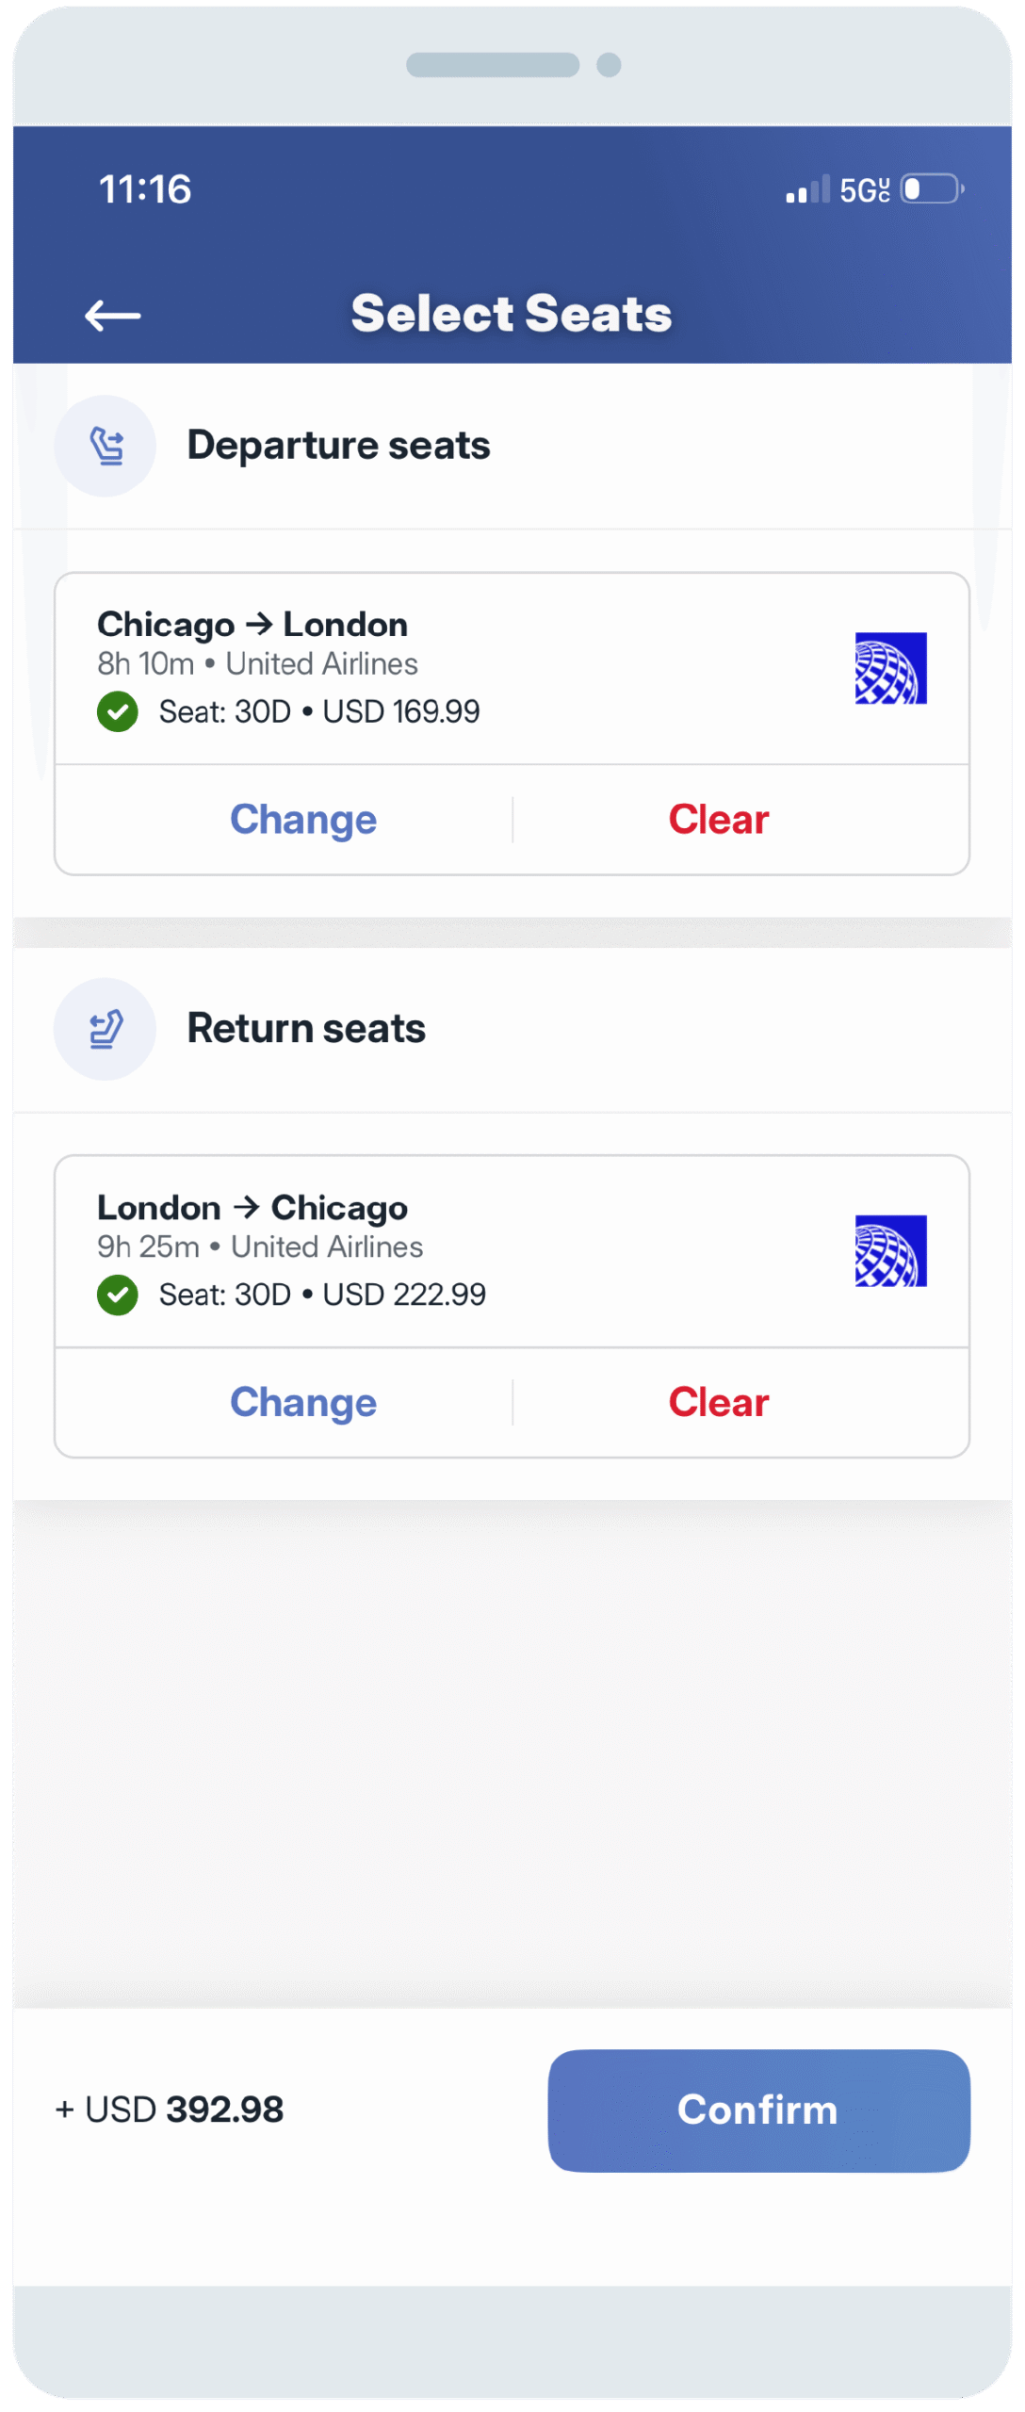Select the London → Chicago flight title
The image size is (1025, 2412).
252,1208
